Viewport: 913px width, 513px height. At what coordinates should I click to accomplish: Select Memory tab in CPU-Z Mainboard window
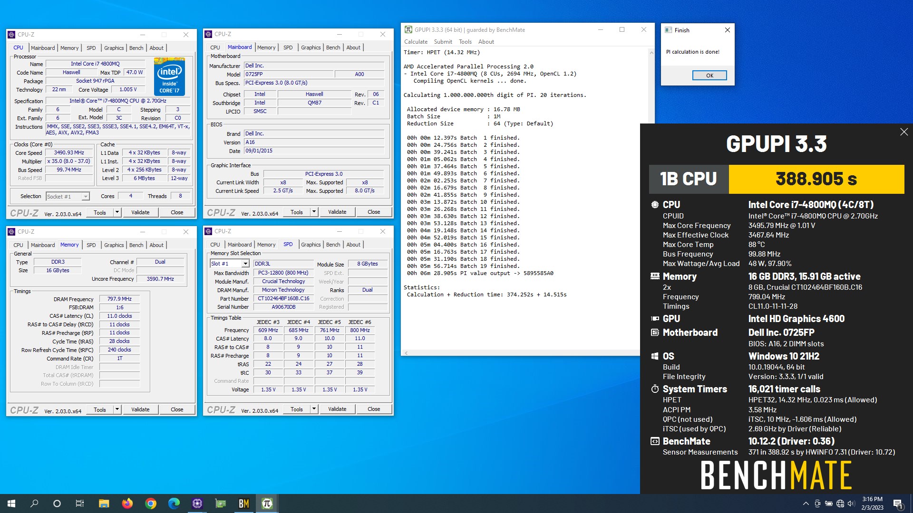[x=266, y=47]
